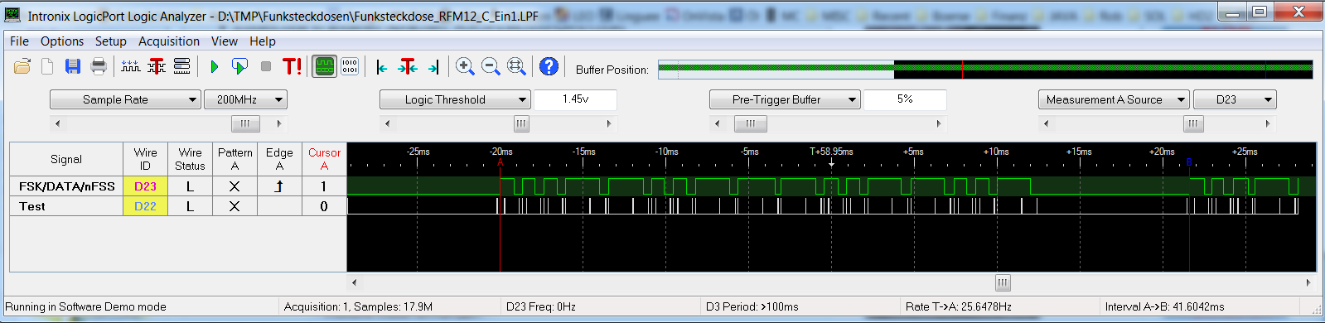Screen dimensions: 1325x323
Task: Expand the Sample Rate dropdown
Action: tap(125, 99)
